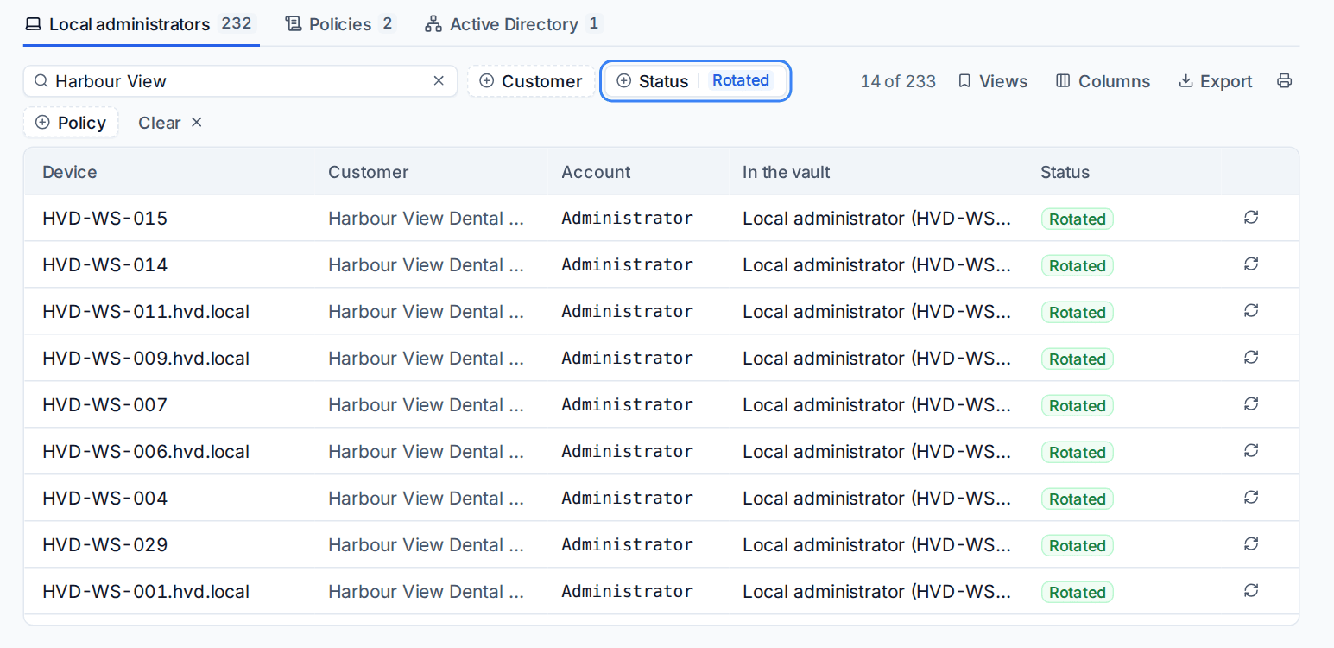Viewport: 1334px width, 648px height.
Task: Rotate password for HVD-WS-015 row
Action: pyautogui.click(x=1251, y=218)
